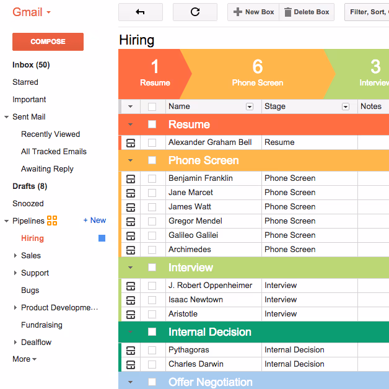The width and height of the screenshot is (389, 389).
Task: Check the Interview group checkbox
Action: [x=152, y=268]
